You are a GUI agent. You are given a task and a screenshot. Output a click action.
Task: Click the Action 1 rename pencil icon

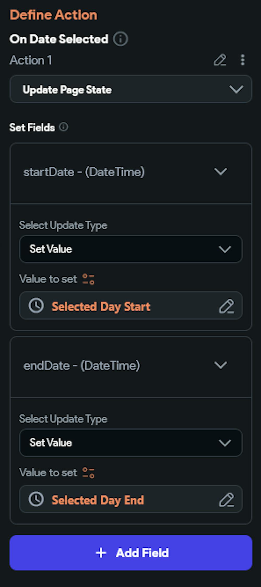220,60
